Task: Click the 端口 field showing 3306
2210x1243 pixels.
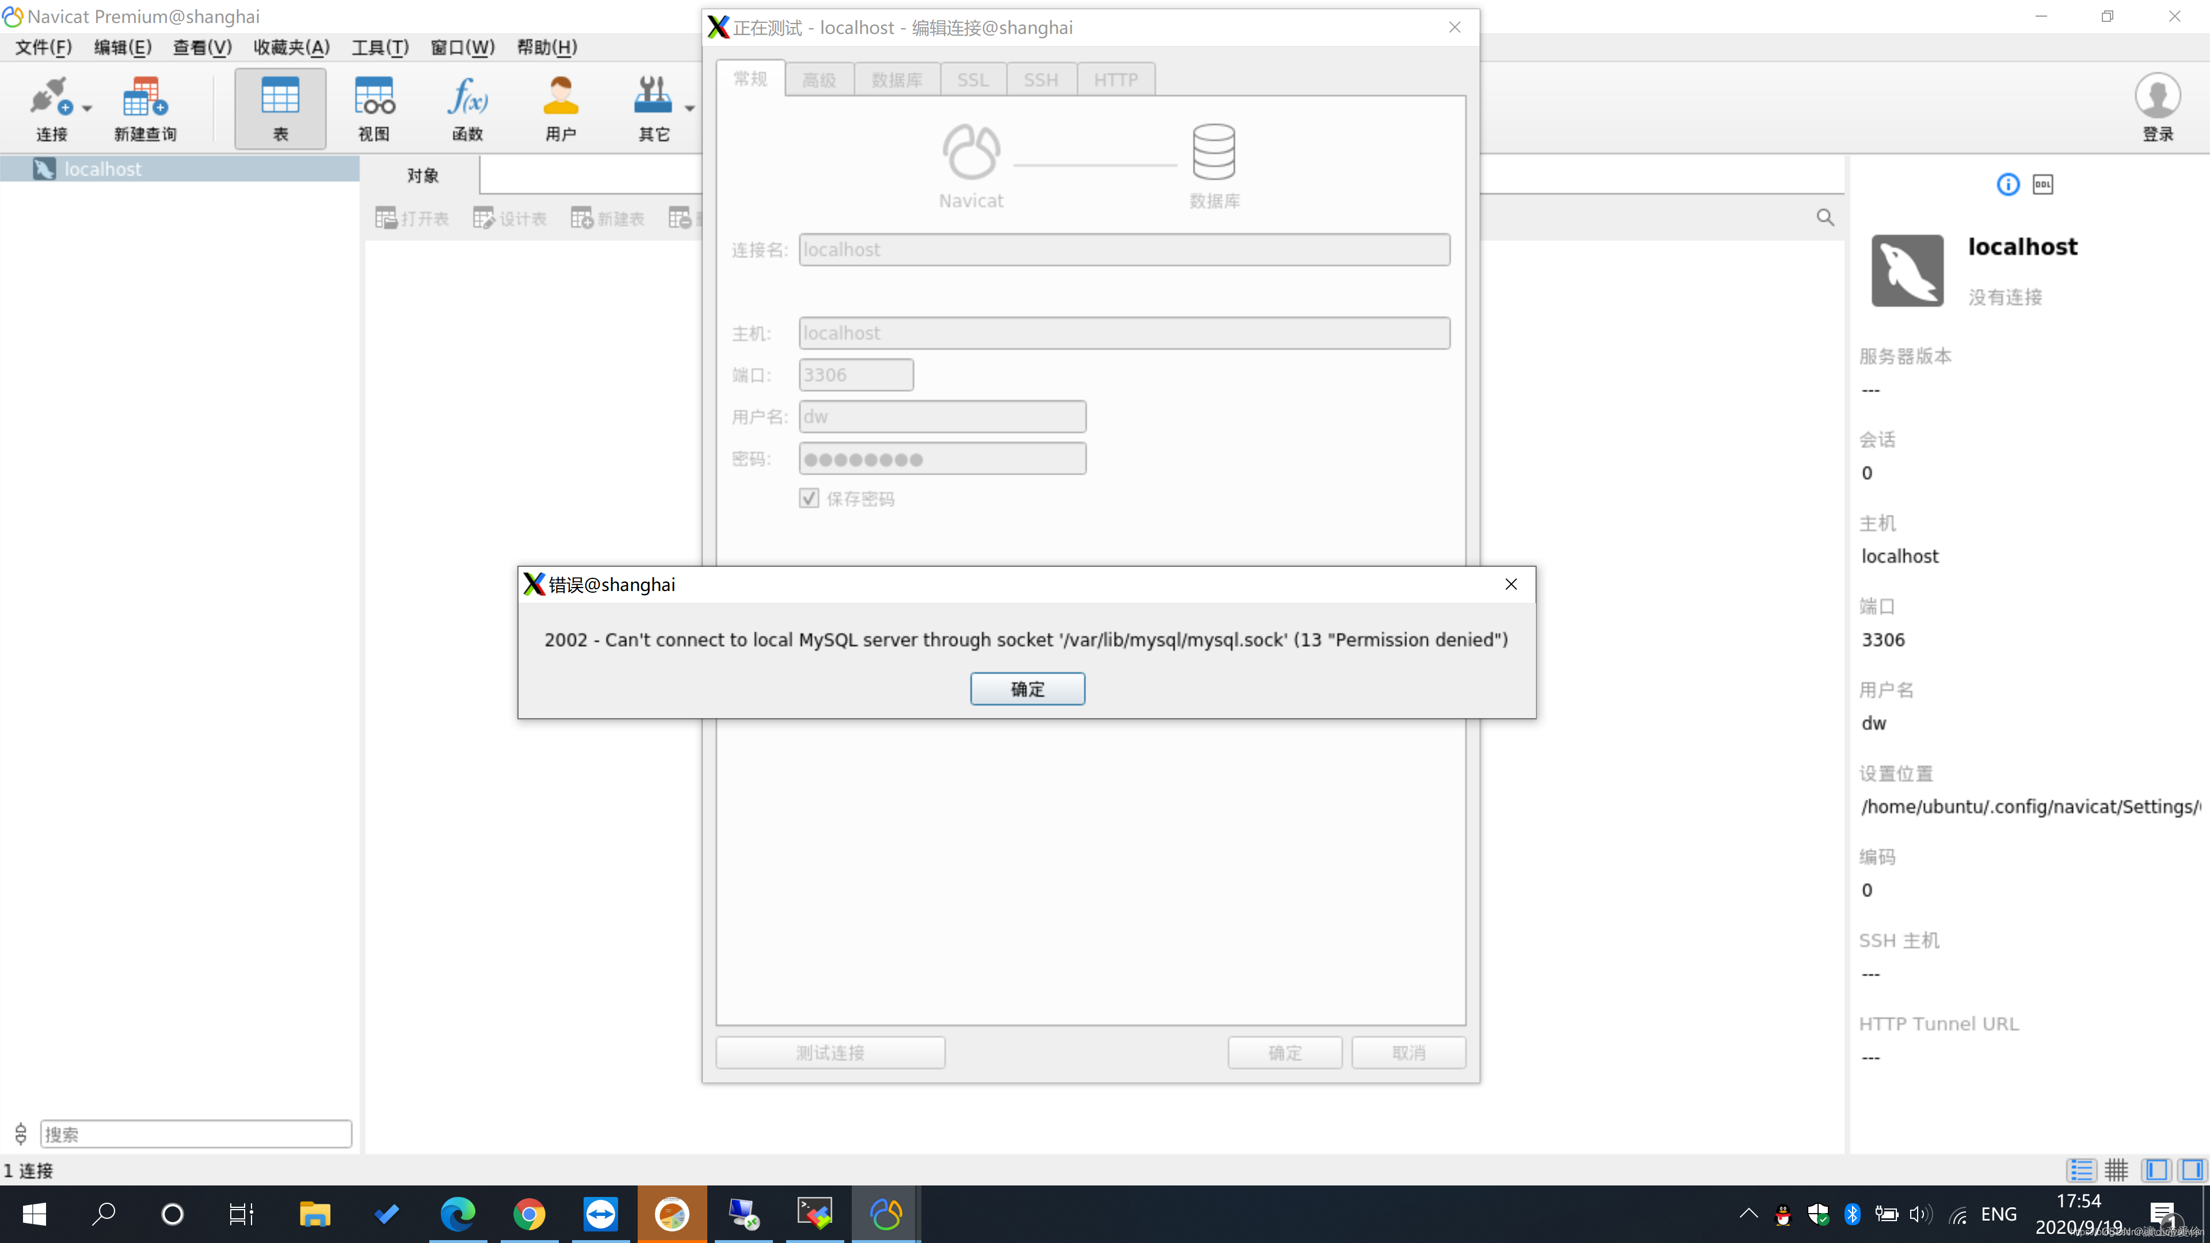Action: (855, 375)
